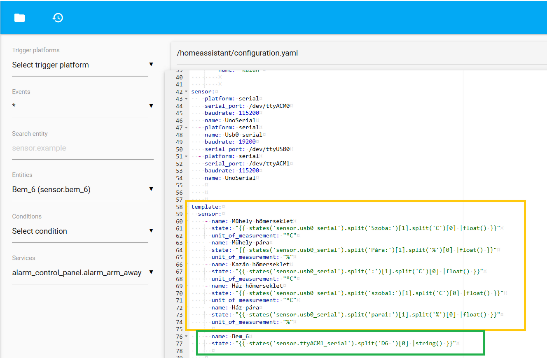Click state line splitting on 'Pára:'
The width and height of the screenshot is (547, 358).
(354, 250)
